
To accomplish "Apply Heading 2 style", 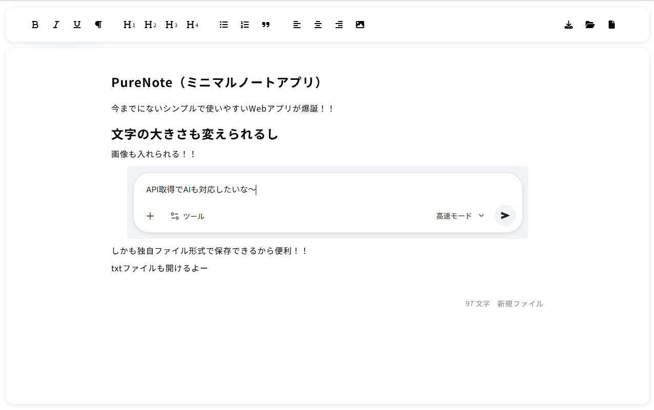I will click(x=150, y=25).
